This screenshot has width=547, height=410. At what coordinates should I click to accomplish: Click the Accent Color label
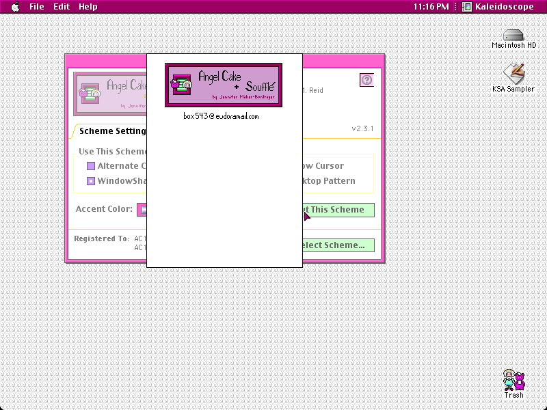click(x=104, y=209)
